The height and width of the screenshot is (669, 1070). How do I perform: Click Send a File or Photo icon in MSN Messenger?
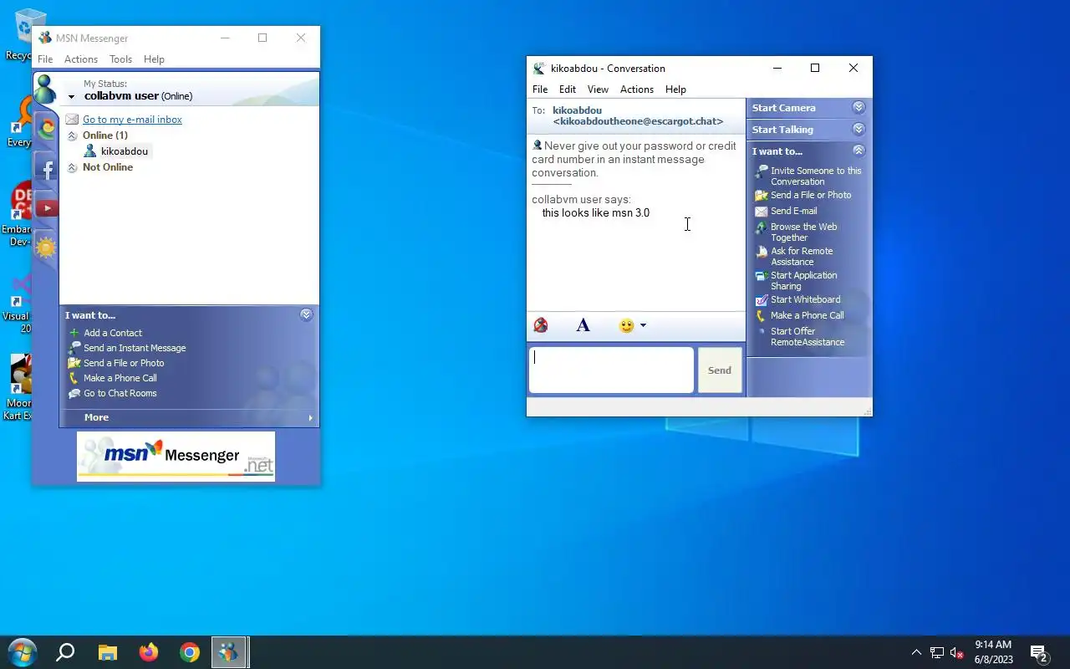[74, 363]
